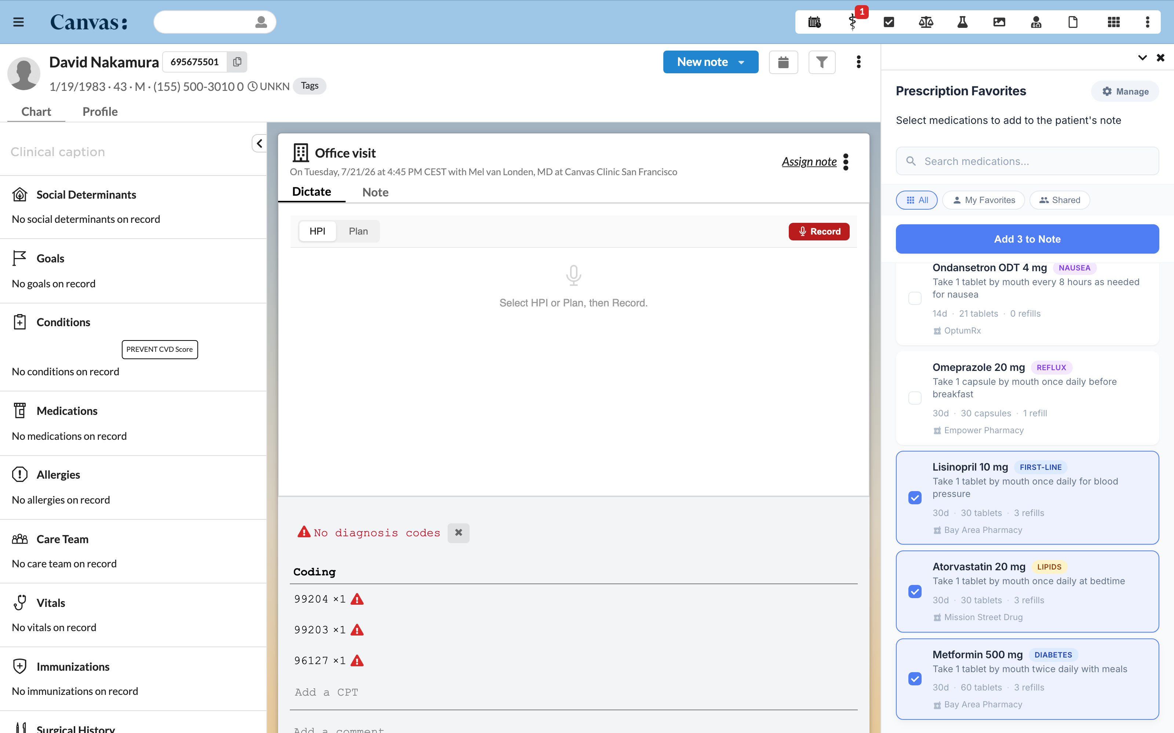Switch to the Profile tab
The width and height of the screenshot is (1174, 733).
(100, 111)
